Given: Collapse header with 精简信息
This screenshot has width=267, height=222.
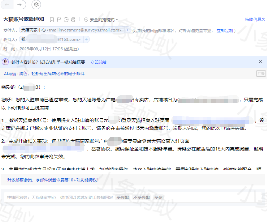Looking at the screenshot, I should coord(255,19).
